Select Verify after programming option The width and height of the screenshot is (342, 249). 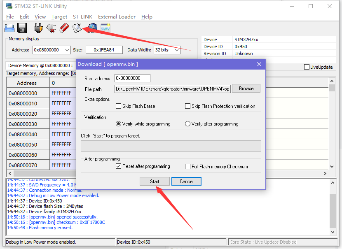pos(187,124)
